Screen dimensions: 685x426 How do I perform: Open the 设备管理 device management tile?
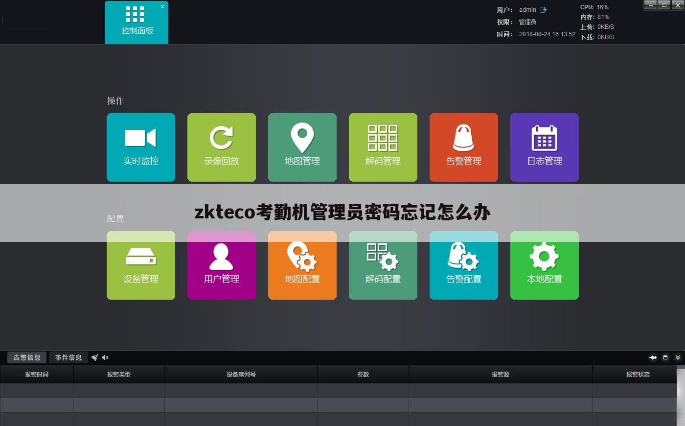coord(141,265)
